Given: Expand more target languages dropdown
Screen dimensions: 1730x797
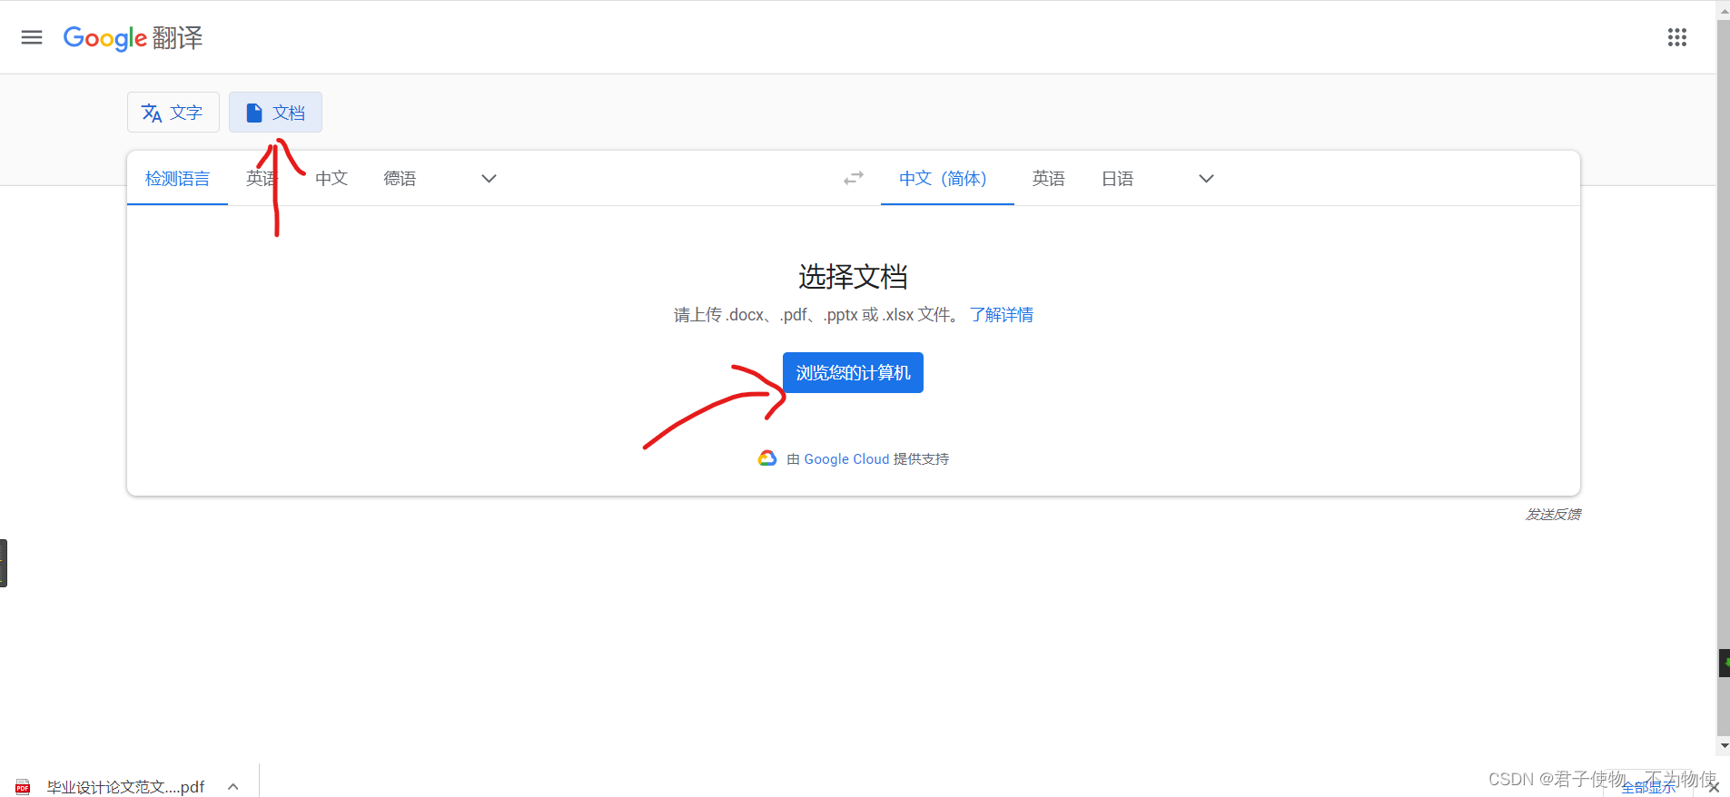Looking at the screenshot, I should coord(1206,179).
